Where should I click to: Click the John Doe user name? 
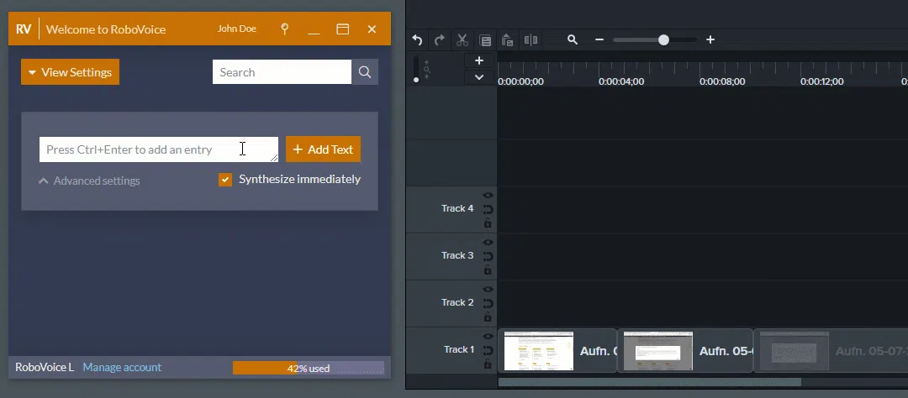click(x=237, y=29)
